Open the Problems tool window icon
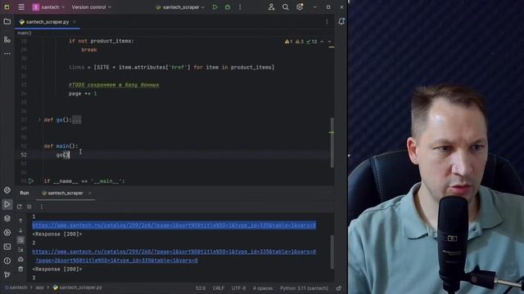 [x=7, y=261]
